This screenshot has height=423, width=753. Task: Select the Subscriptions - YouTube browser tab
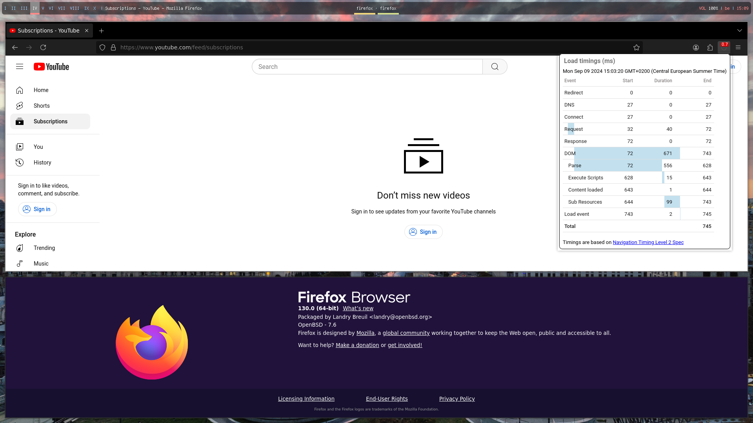pos(49,31)
